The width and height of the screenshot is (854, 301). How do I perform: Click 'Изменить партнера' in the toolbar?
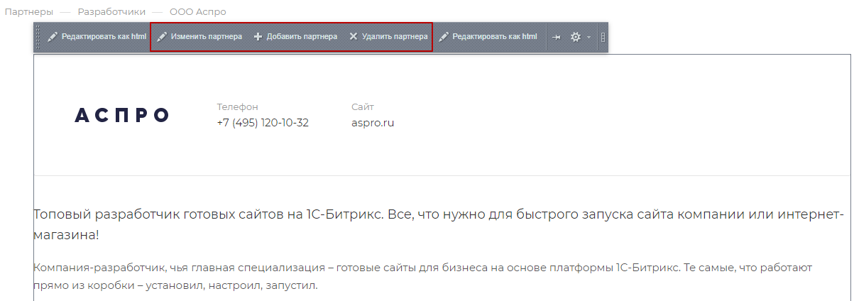pyautogui.click(x=199, y=37)
